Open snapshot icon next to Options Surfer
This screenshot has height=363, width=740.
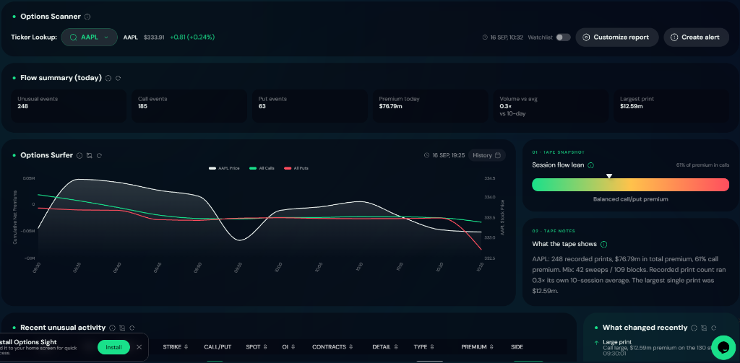click(x=90, y=156)
